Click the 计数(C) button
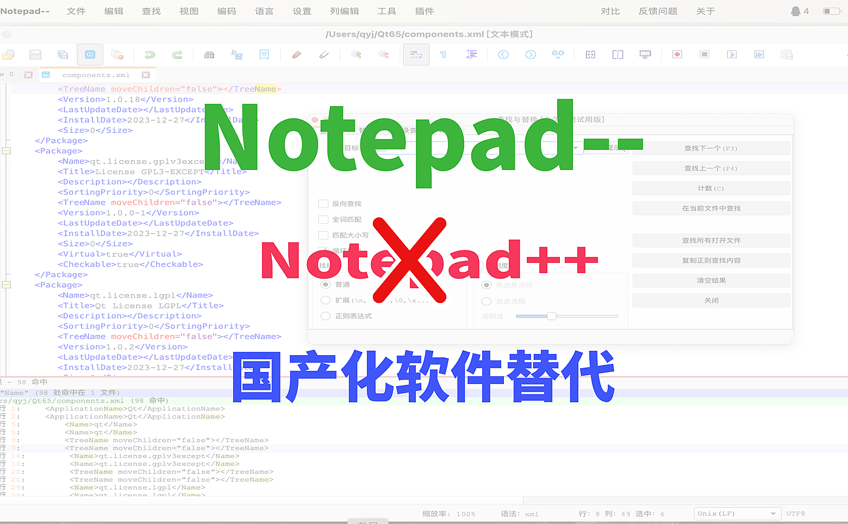The image size is (848, 524). (711, 188)
